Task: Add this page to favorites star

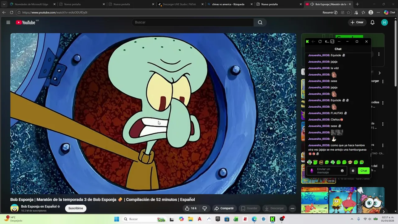Action: tap(349, 12)
